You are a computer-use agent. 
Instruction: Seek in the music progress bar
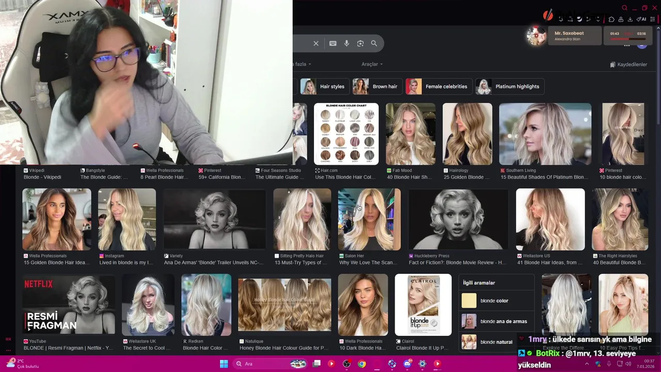627,39
